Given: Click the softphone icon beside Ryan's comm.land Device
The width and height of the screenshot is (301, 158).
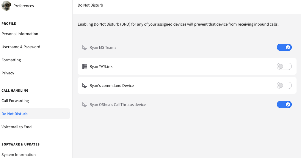Looking at the screenshot, I should 85,85.
